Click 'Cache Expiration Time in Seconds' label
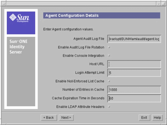Image resolution: width=167 pixels, height=125 pixels. tap(78, 98)
